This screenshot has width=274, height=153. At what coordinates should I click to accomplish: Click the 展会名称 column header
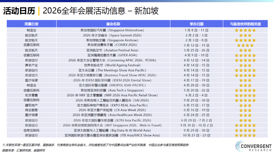click(113, 24)
